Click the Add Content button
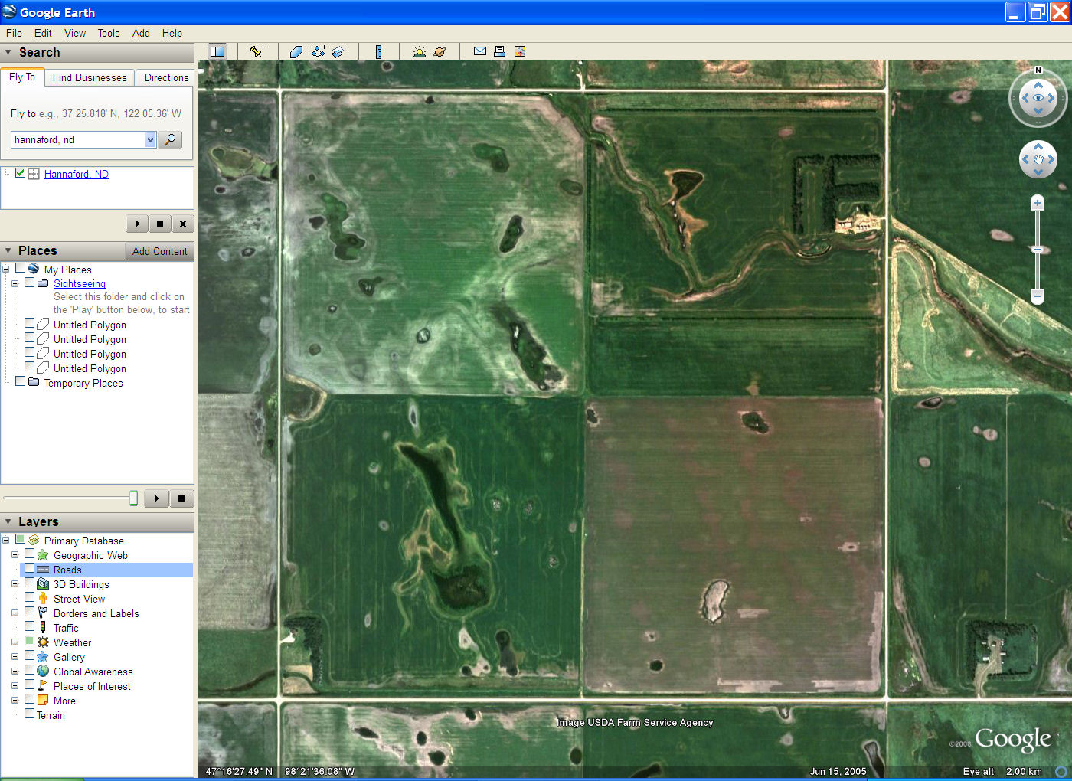Viewport: 1072px width, 781px height. pyautogui.click(x=159, y=251)
